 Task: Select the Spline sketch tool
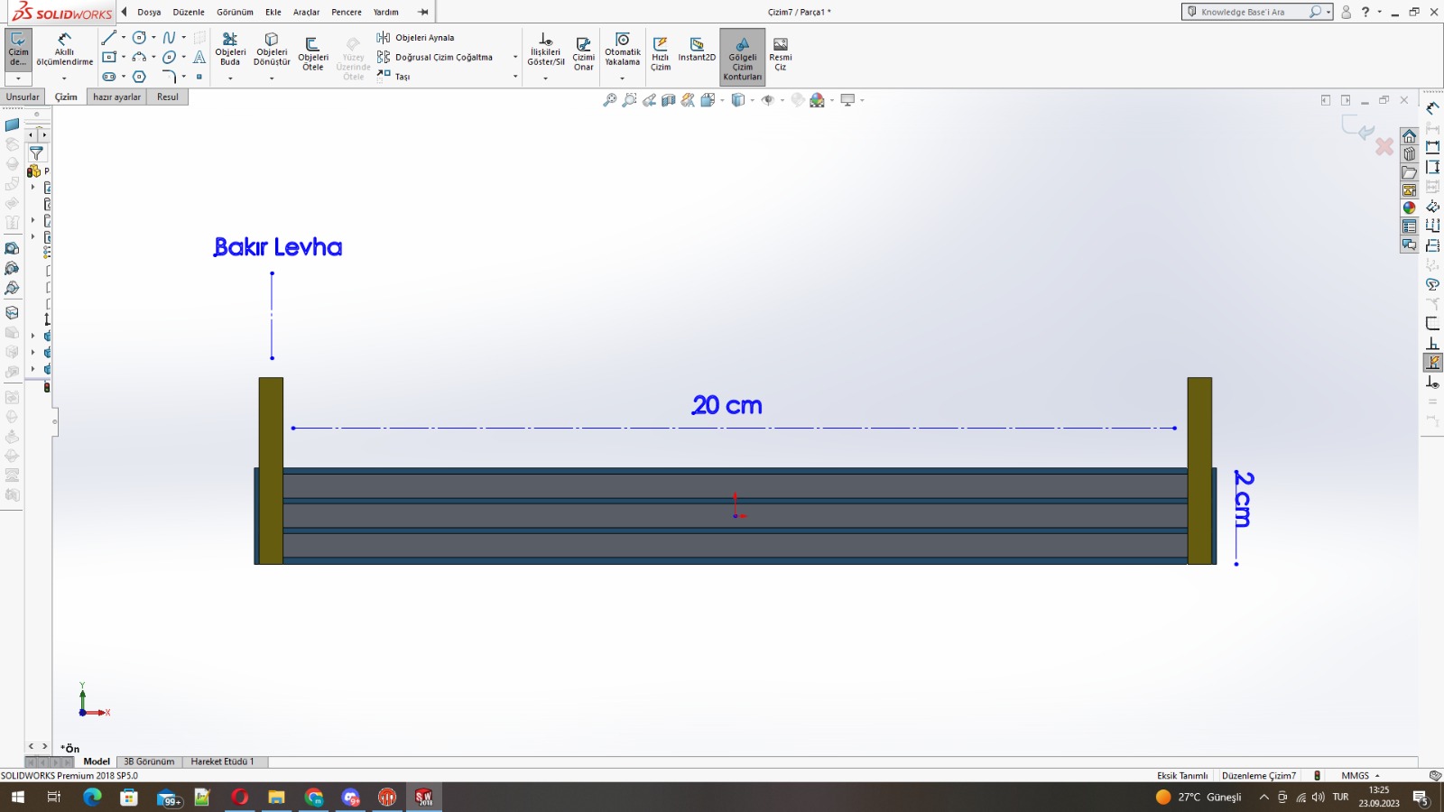[x=169, y=38]
